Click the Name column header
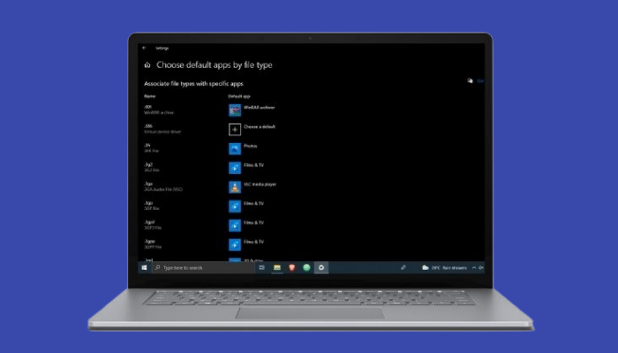Screen dimensions: 618x353 click(150, 96)
